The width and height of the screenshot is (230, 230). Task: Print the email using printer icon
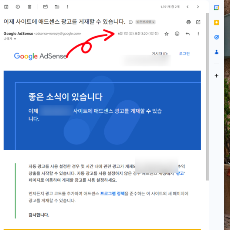point(189,22)
